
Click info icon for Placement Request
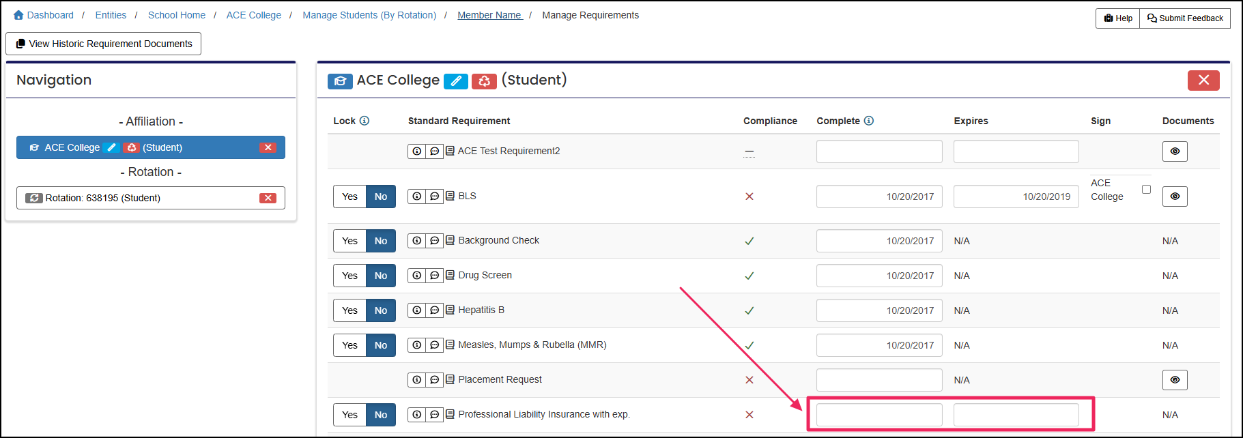(x=416, y=380)
